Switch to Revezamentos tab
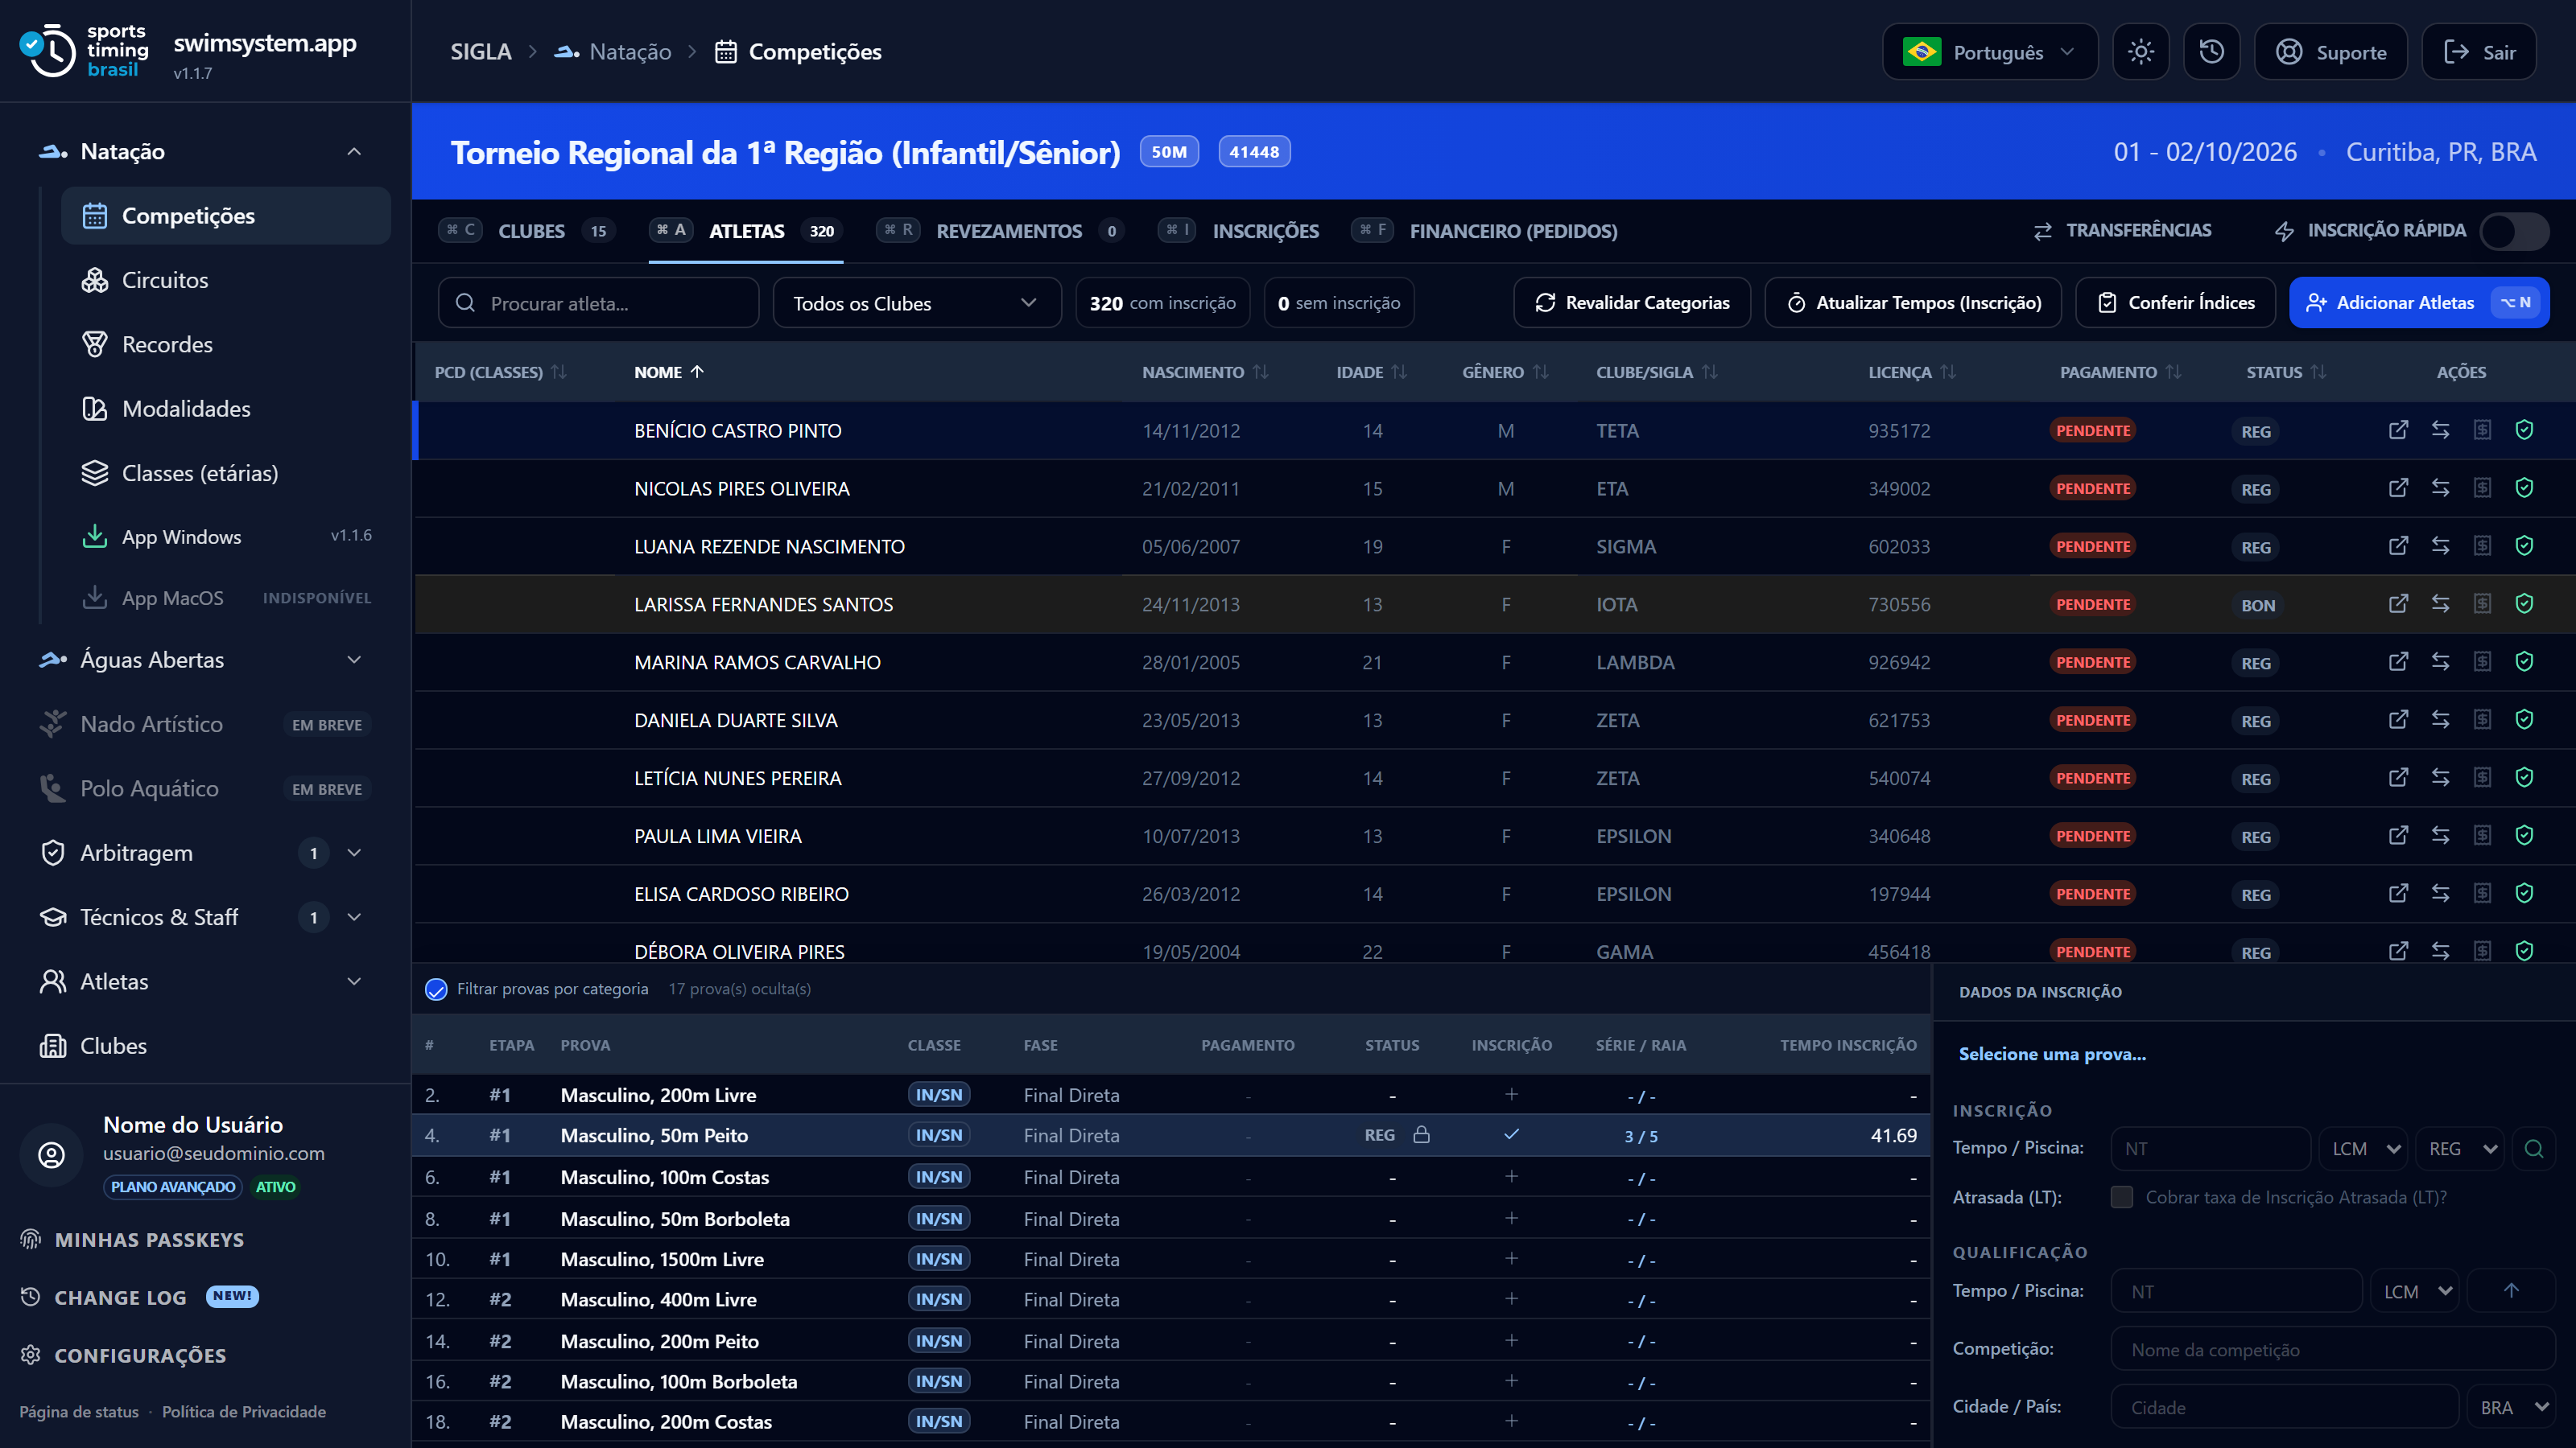This screenshot has height=1448, width=2576. click(1000, 231)
